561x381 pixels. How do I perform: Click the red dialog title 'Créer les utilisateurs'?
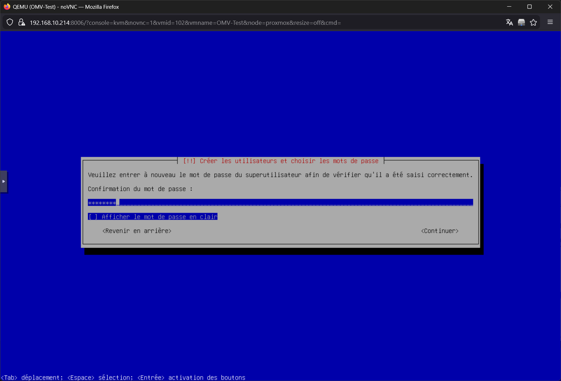(280, 161)
